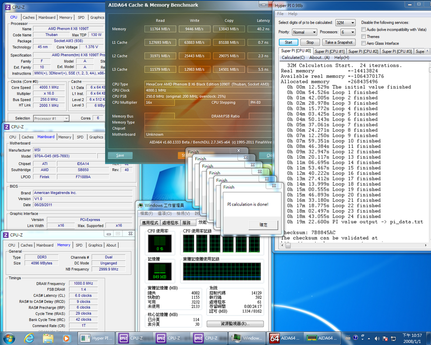
Task: Show hidden tray icons with the arrow
Action: point(369,339)
